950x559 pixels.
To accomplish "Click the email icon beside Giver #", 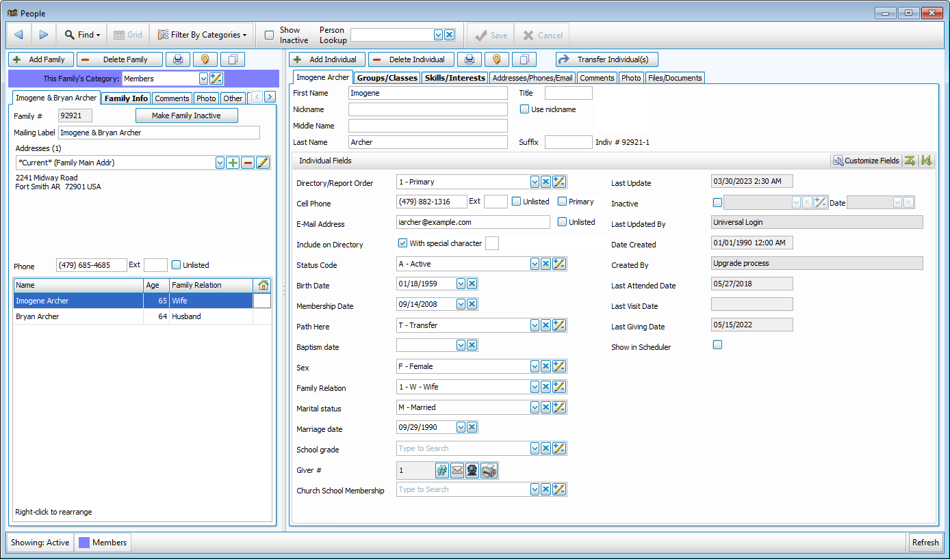I will 457,470.
